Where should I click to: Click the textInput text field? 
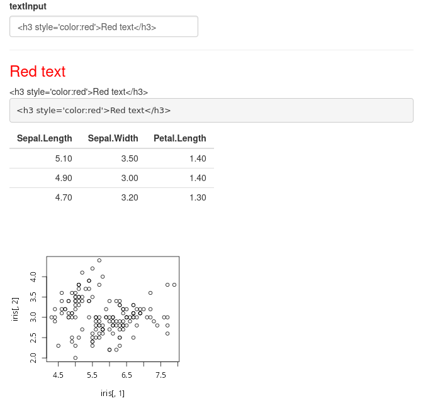pyautogui.click(x=104, y=26)
